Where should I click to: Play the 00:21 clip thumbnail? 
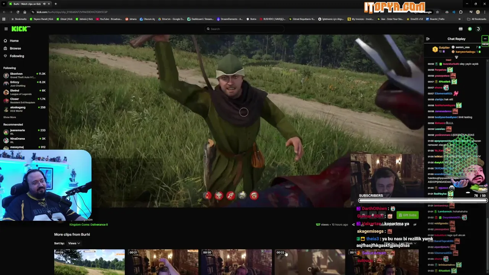(x=163, y=262)
